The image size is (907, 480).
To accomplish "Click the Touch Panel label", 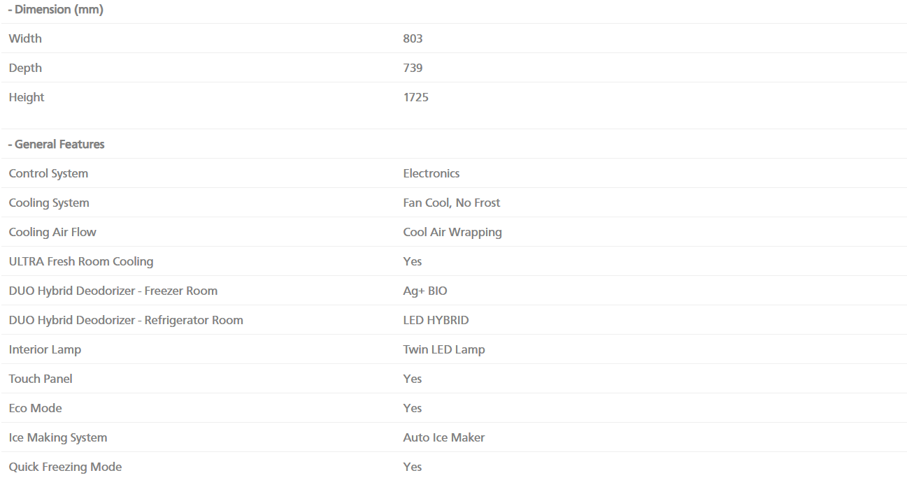I will [41, 379].
